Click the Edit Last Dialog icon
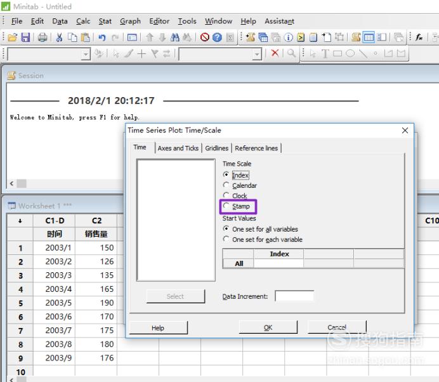Viewport: 439px width, 382px height. (x=132, y=37)
